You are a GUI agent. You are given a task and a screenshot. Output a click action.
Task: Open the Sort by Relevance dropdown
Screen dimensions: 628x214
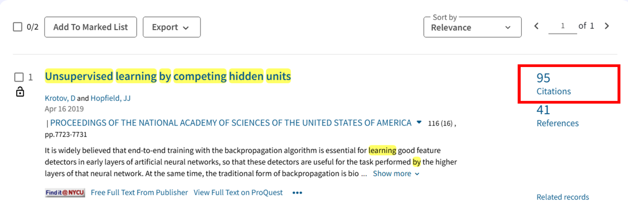coord(472,27)
